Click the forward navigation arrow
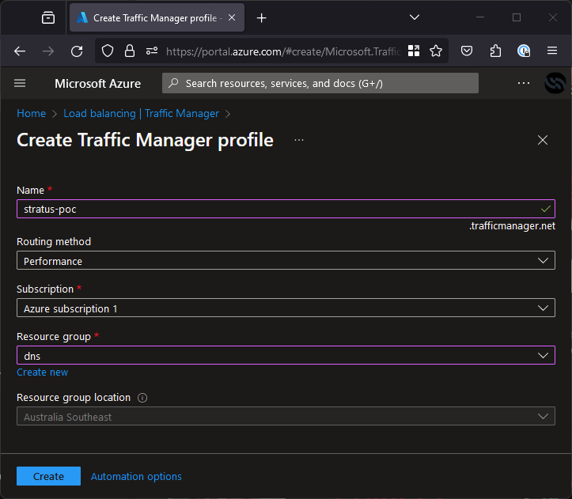Image resolution: width=572 pixels, height=499 pixels. pos(48,51)
